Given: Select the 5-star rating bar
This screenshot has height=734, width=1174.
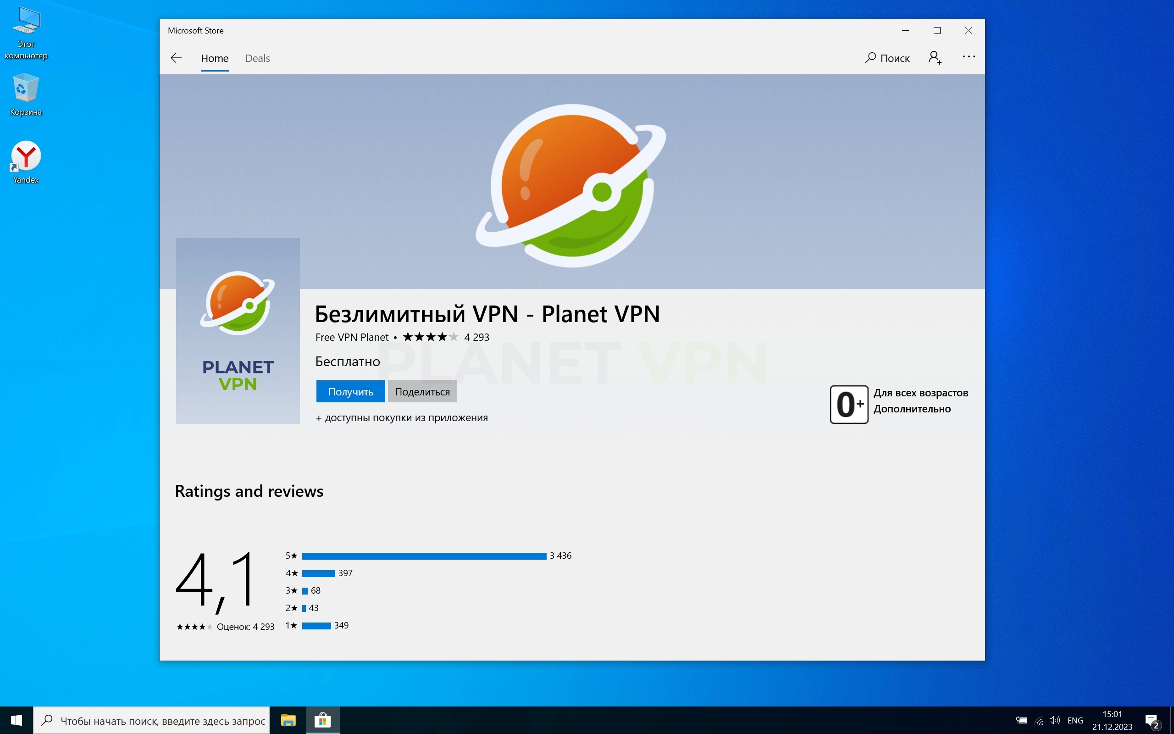Looking at the screenshot, I should [424, 556].
